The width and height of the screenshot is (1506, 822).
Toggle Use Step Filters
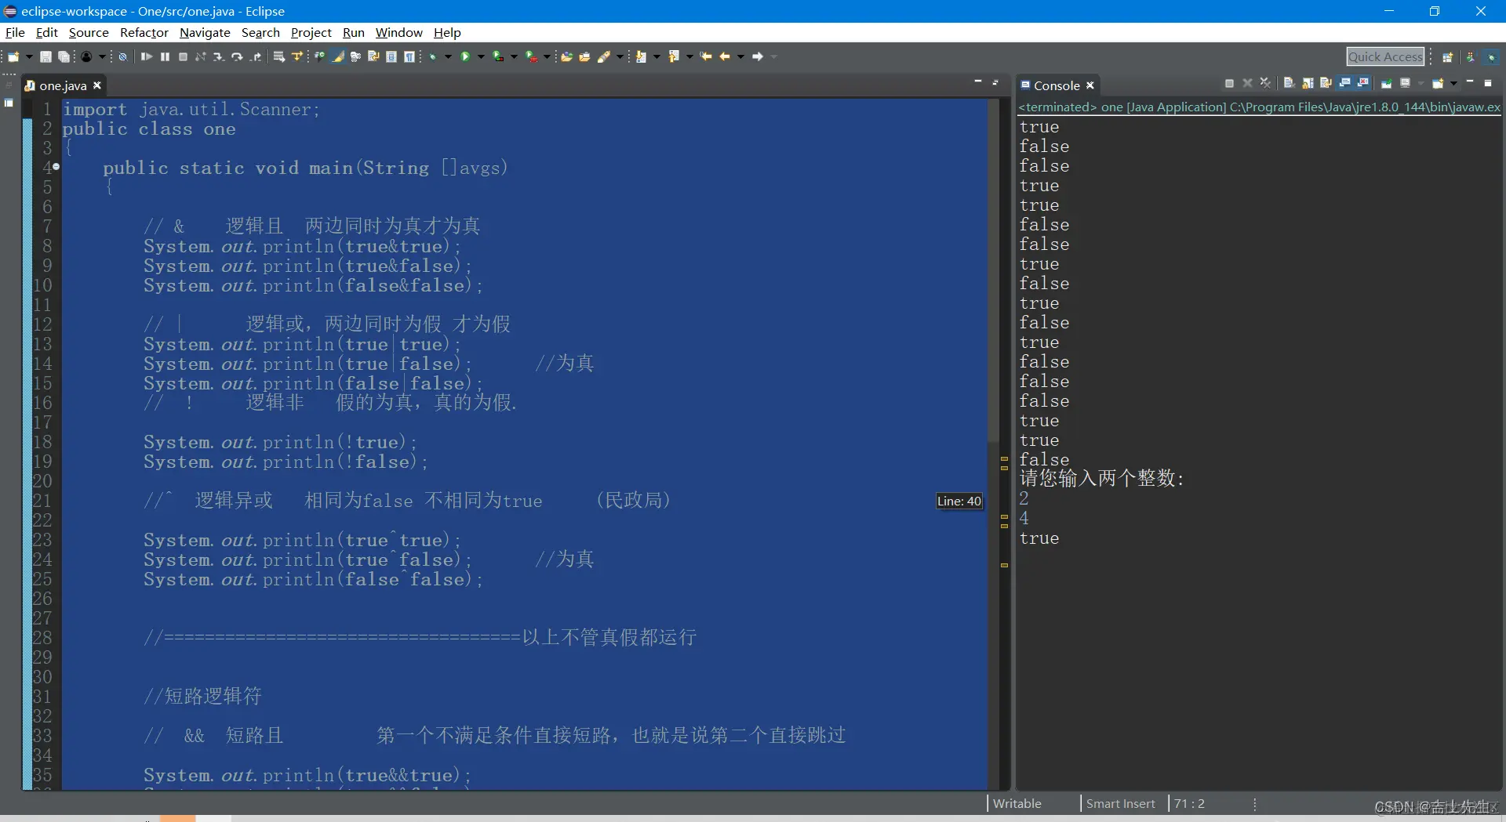pyautogui.click(x=296, y=56)
